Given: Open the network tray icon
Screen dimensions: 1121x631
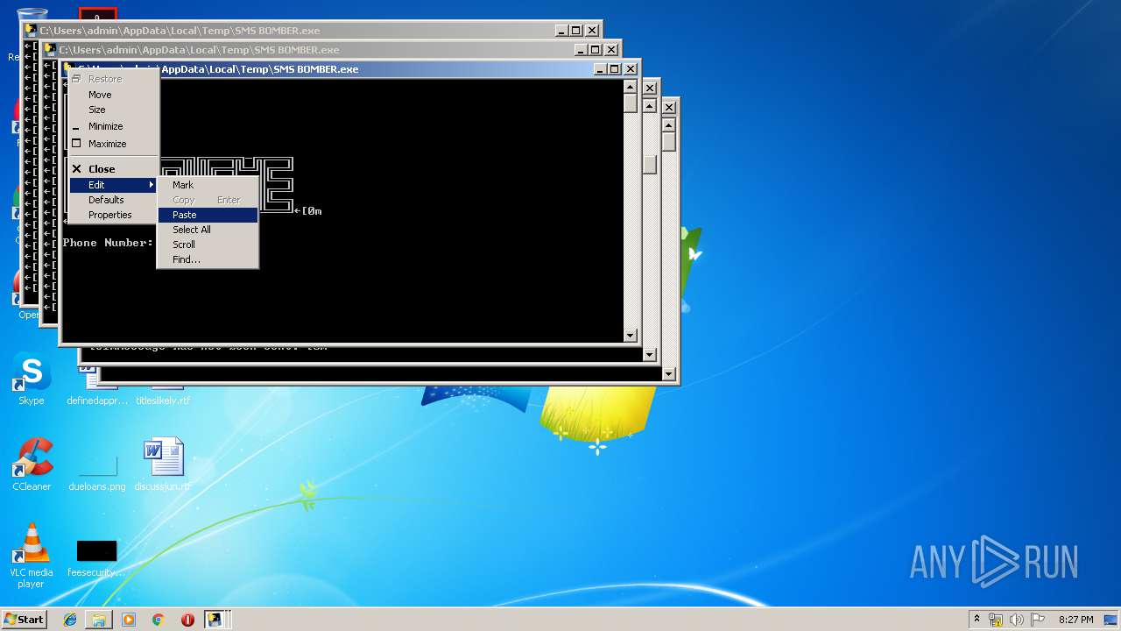Looking at the screenshot, I should tap(996, 620).
